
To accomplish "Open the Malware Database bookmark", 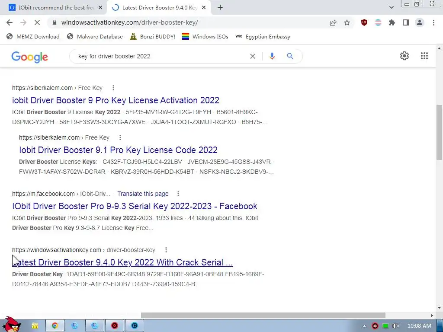I will (x=95, y=36).
